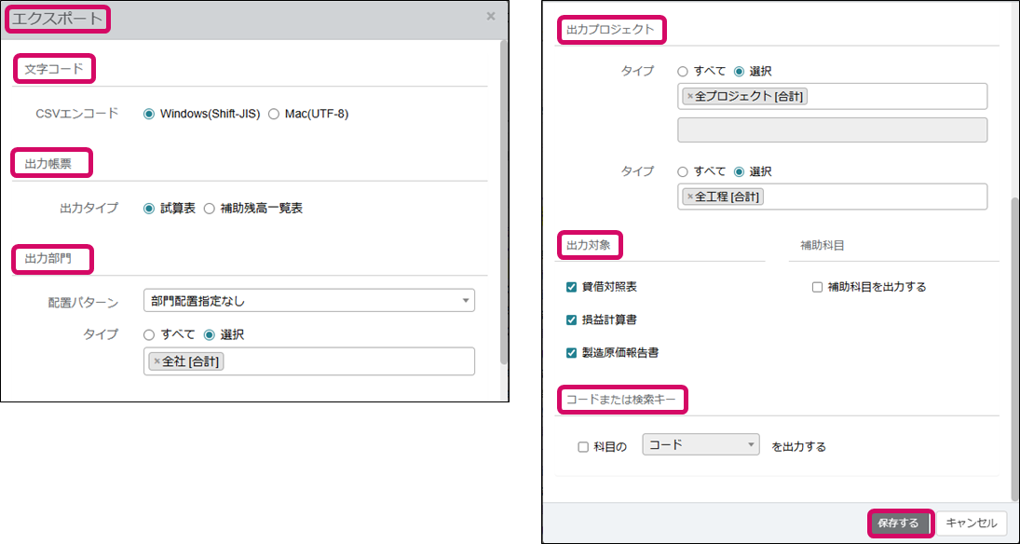Disable 製造原価報告書 output

coord(572,353)
